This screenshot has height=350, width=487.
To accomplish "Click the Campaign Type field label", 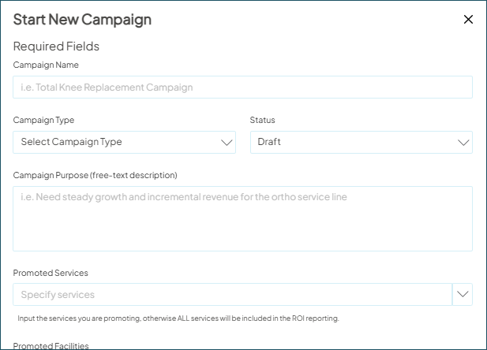I will click(x=44, y=120).
